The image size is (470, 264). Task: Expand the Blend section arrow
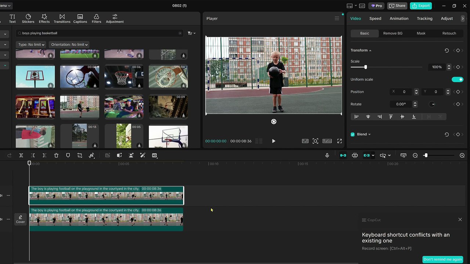(369, 134)
